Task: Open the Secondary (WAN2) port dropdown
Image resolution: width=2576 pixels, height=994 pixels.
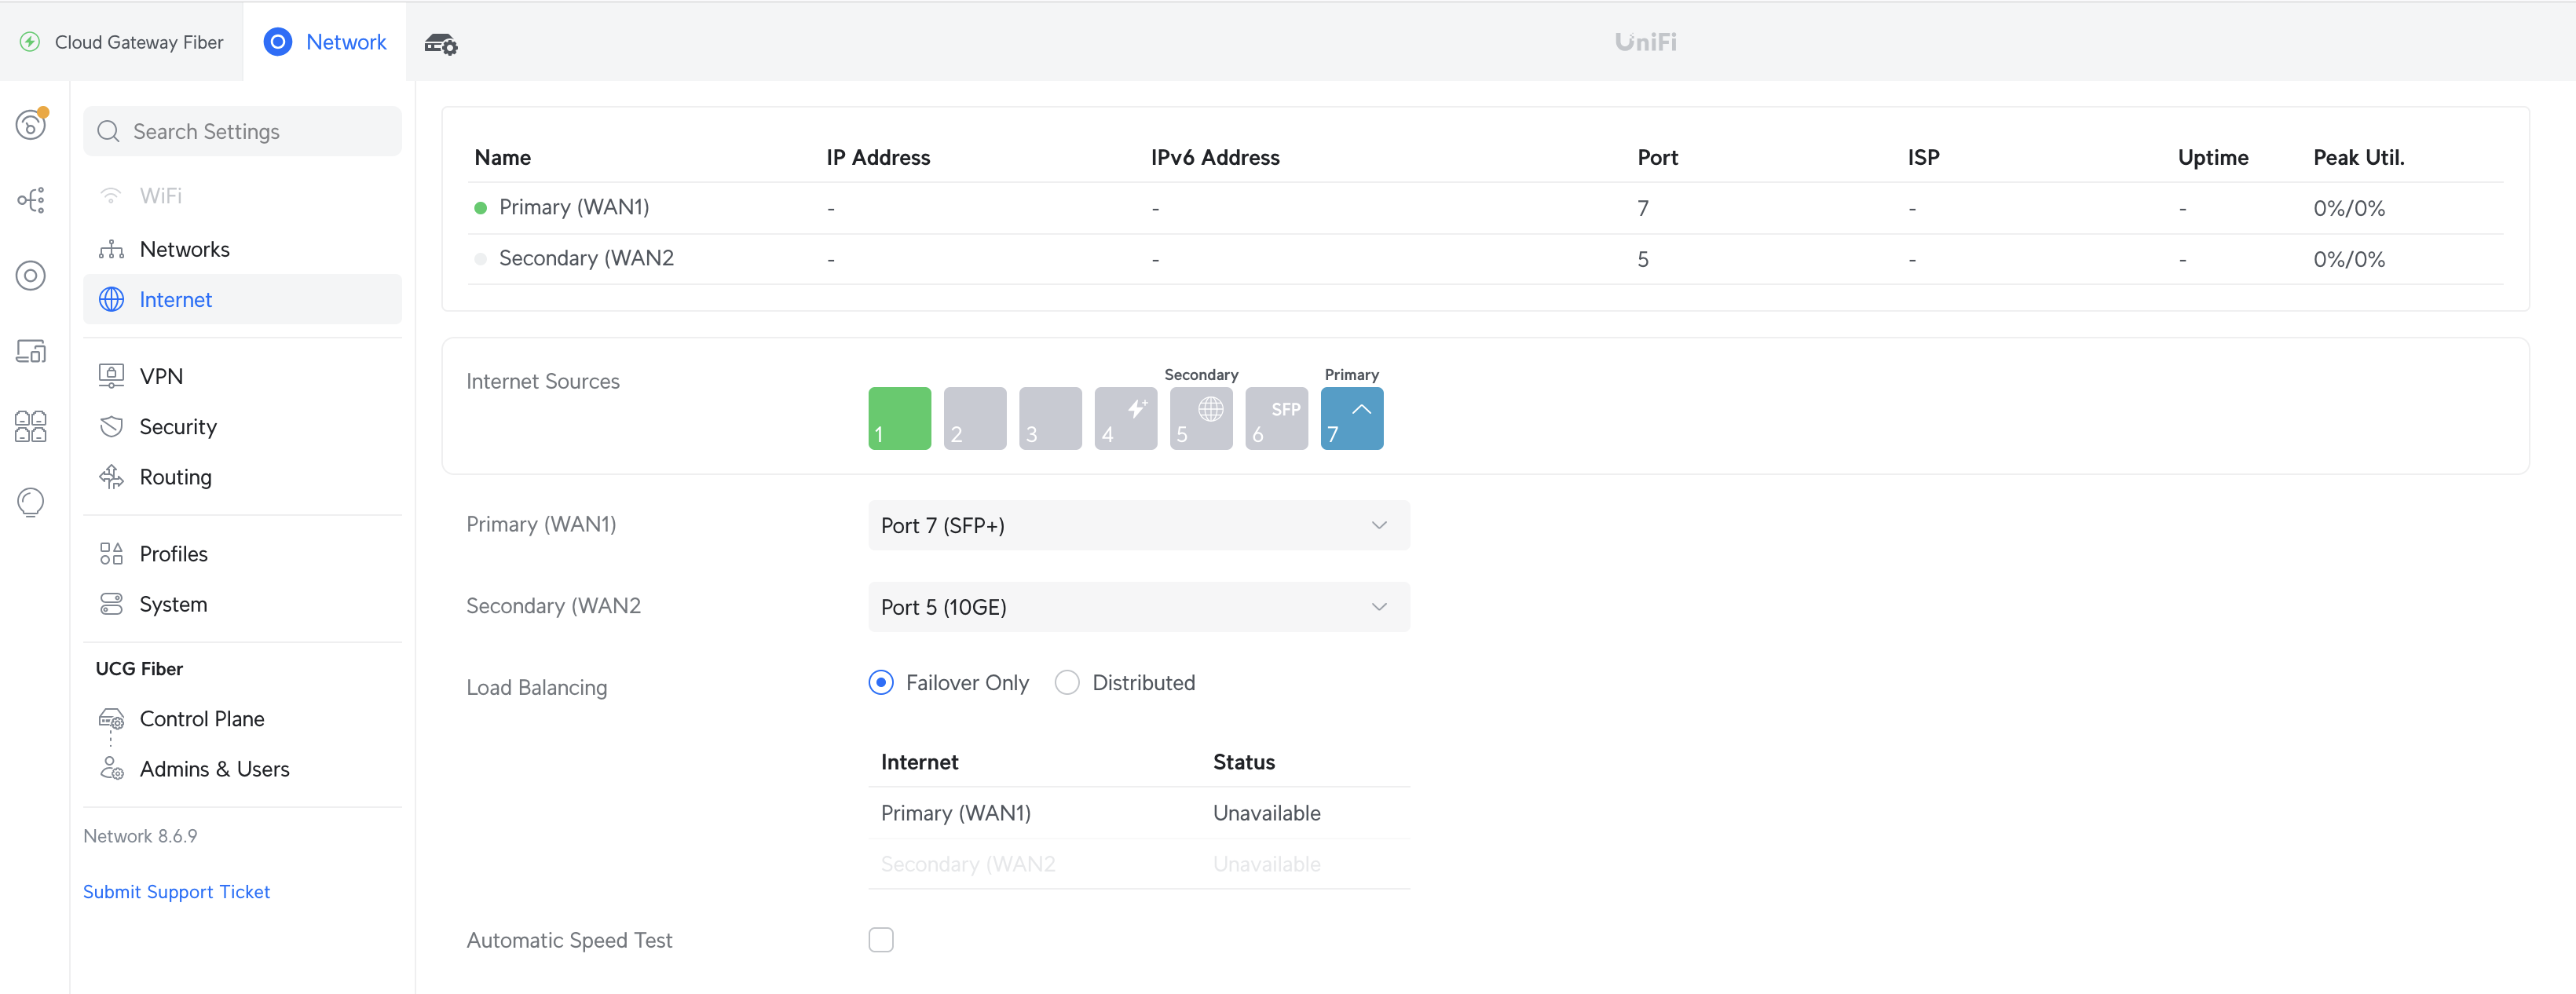Action: click(x=1139, y=607)
